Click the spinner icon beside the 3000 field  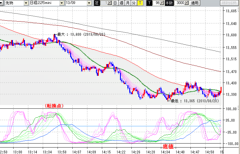point(186,3)
